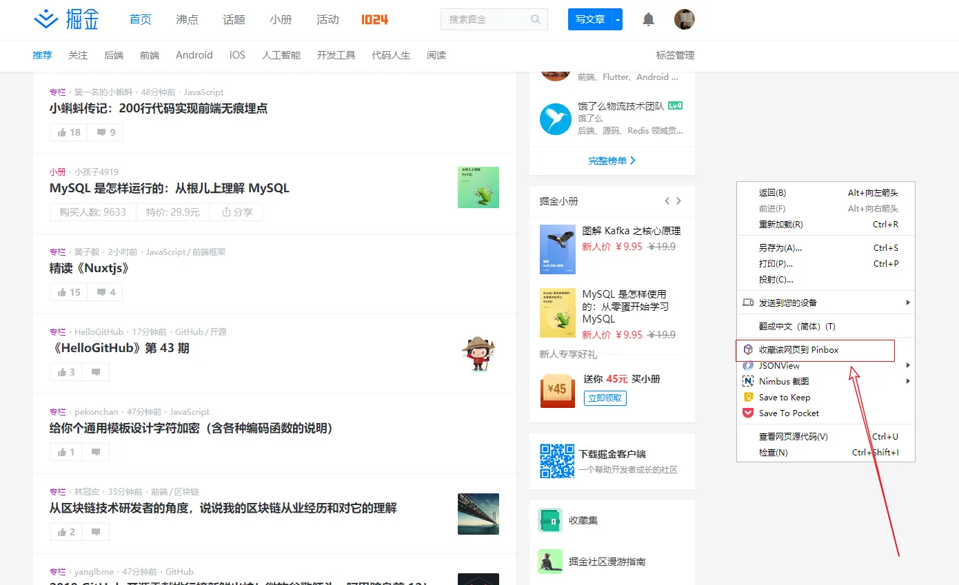Open article 精读《Nuxtjs》 title
Viewport: 959px width, 585px height.
click(90, 268)
